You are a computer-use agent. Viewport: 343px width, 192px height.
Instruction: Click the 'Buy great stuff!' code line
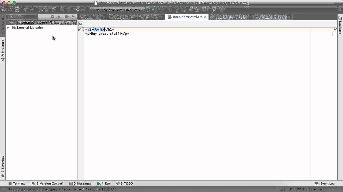point(107,34)
